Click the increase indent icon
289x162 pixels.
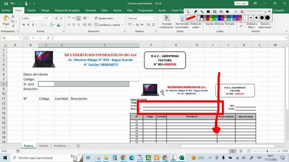tap(89, 25)
